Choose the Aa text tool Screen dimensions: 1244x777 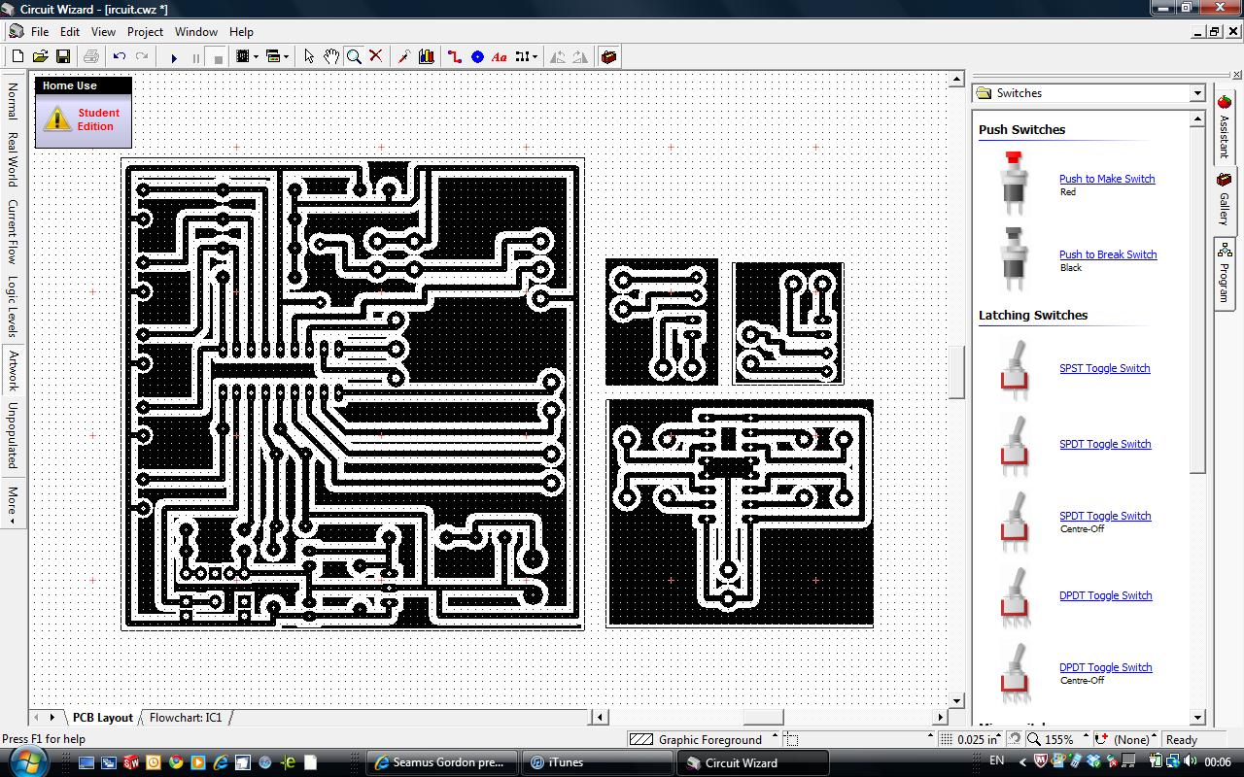(498, 56)
